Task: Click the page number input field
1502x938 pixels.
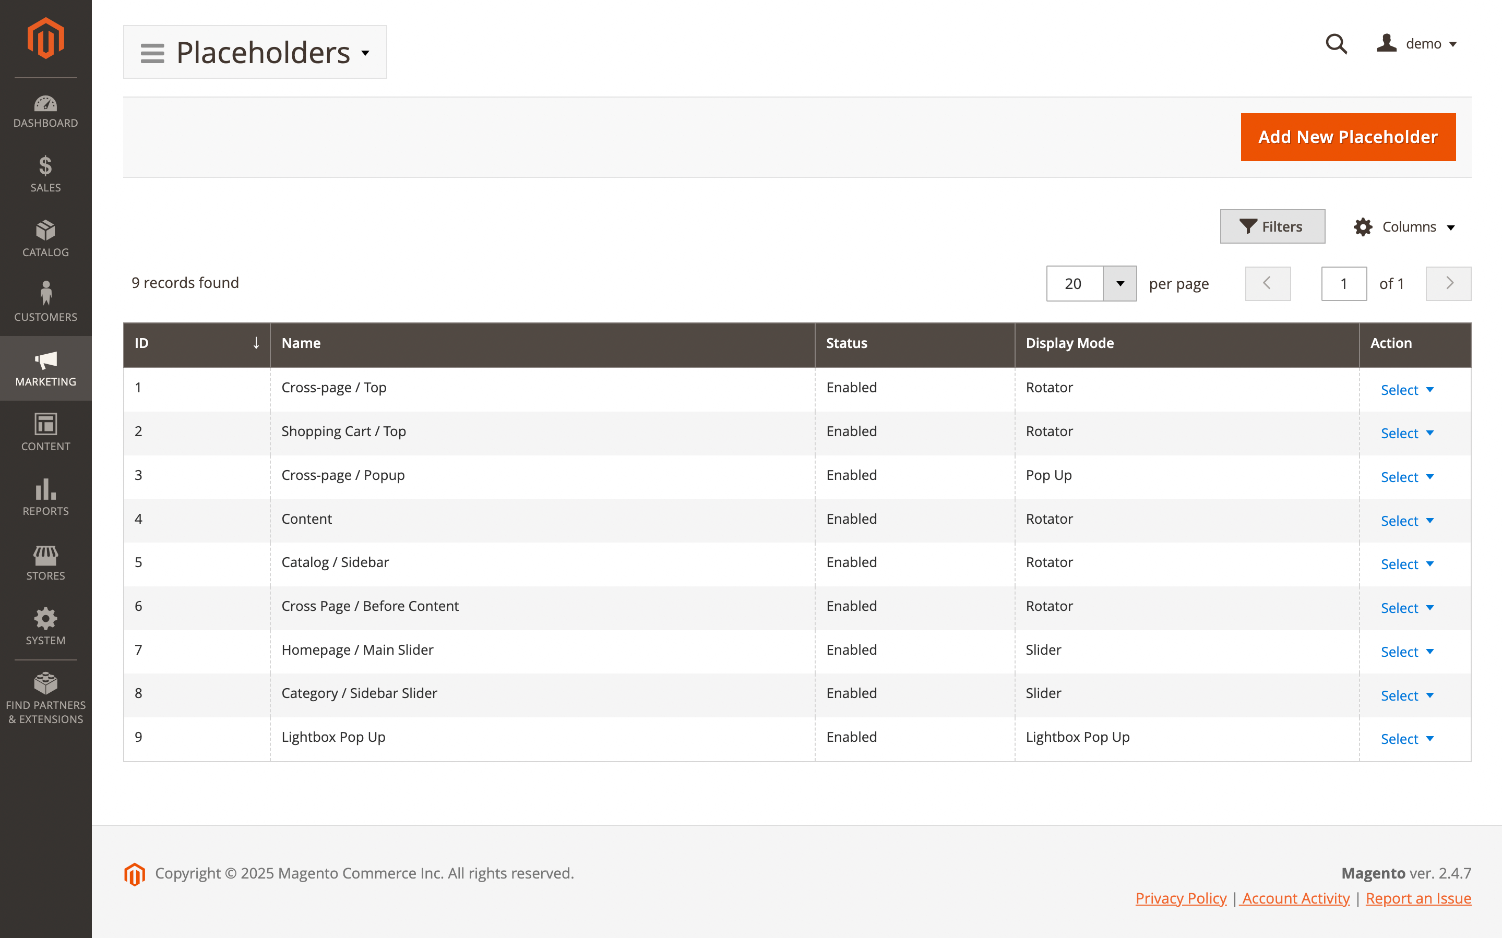Action: click(1344, 283)
